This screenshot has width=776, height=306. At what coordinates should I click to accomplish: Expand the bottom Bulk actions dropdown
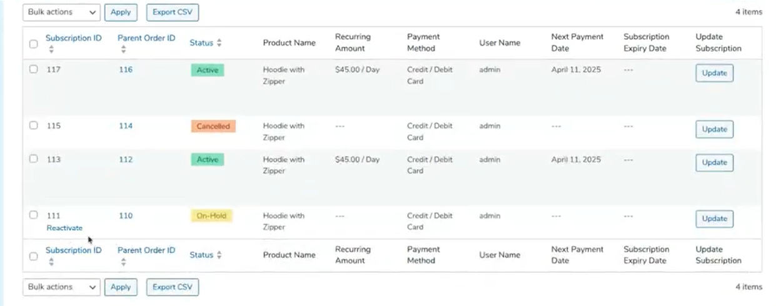point(61,287)
